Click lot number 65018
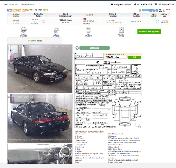 (16, 21)
